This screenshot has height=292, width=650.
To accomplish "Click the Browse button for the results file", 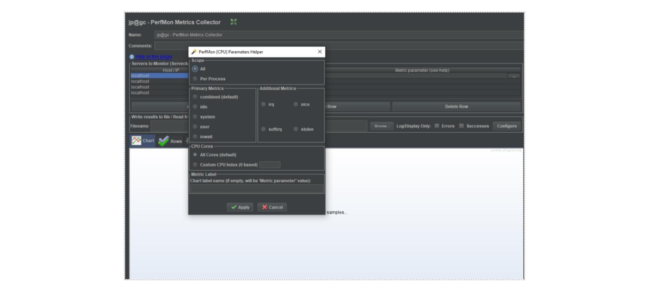I will 381,126.
